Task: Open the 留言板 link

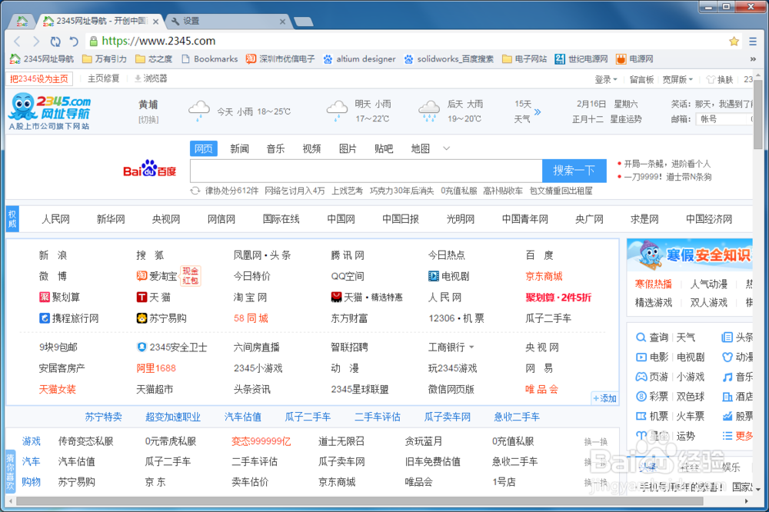Action: (641, 79)
